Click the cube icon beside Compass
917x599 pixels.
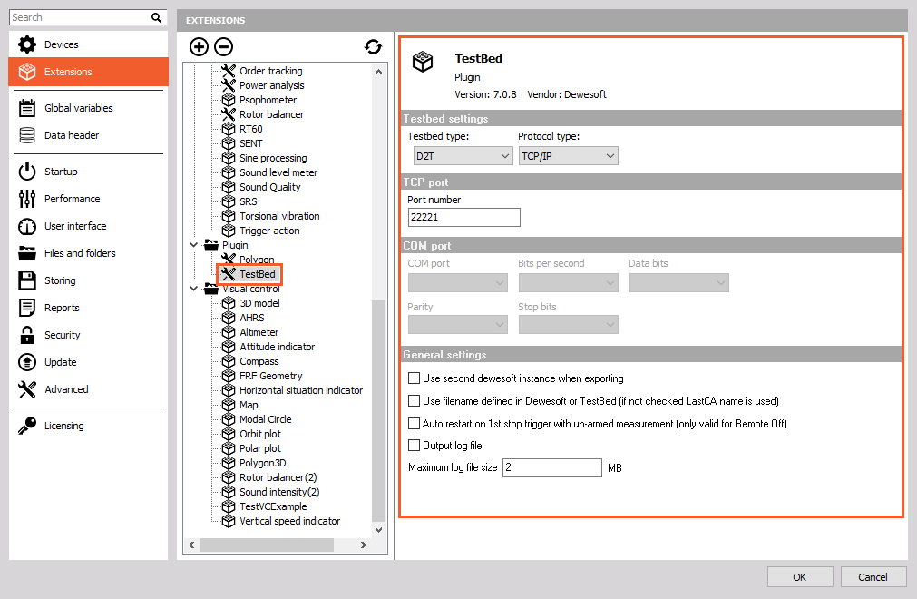229,361
